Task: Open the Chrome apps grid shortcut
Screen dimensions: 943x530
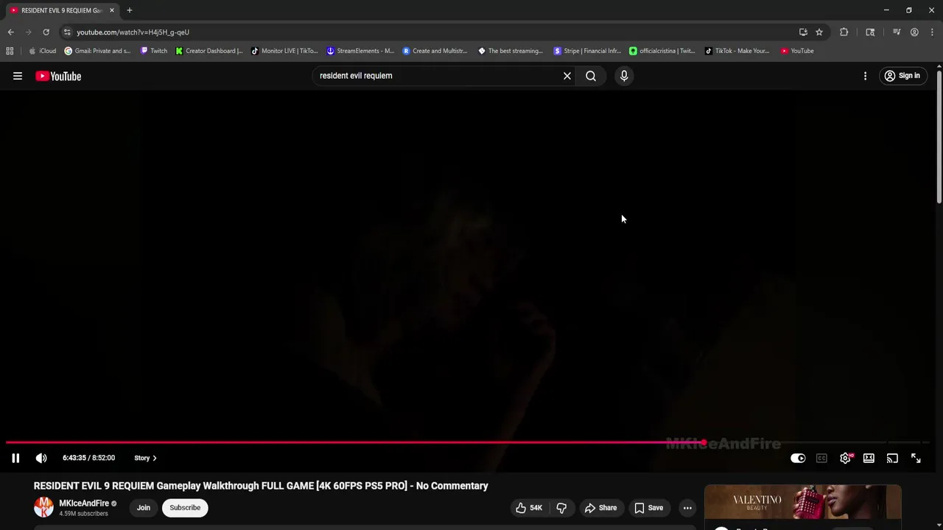Action: (x=10, y=51)
